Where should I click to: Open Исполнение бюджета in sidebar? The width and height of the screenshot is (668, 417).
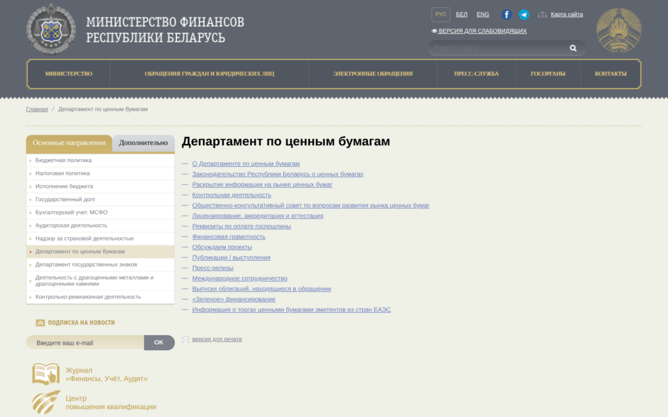click(x=100, y=186)
